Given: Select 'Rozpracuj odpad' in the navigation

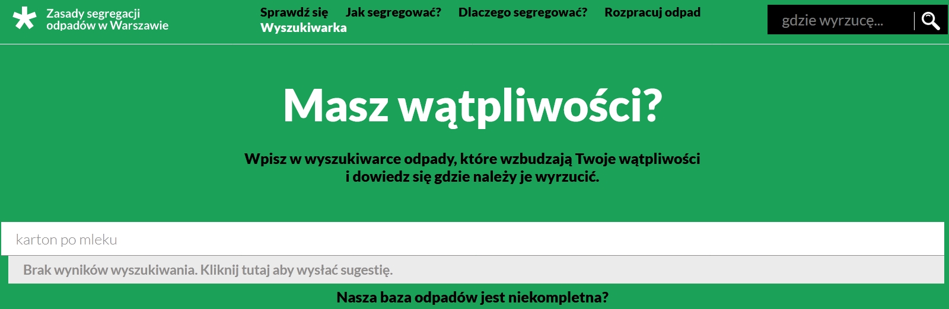Looking at the screenshot, I should [x=652, y=12].
